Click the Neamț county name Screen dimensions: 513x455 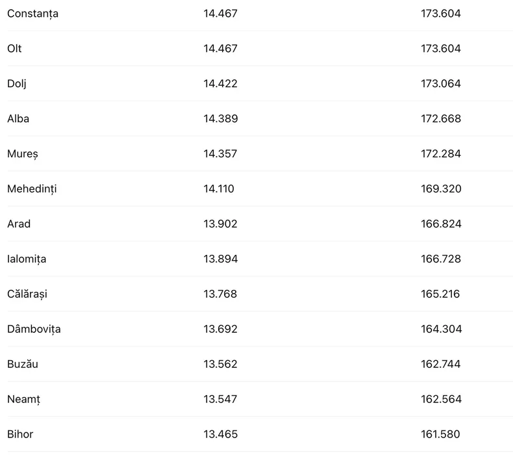point(24,399)
